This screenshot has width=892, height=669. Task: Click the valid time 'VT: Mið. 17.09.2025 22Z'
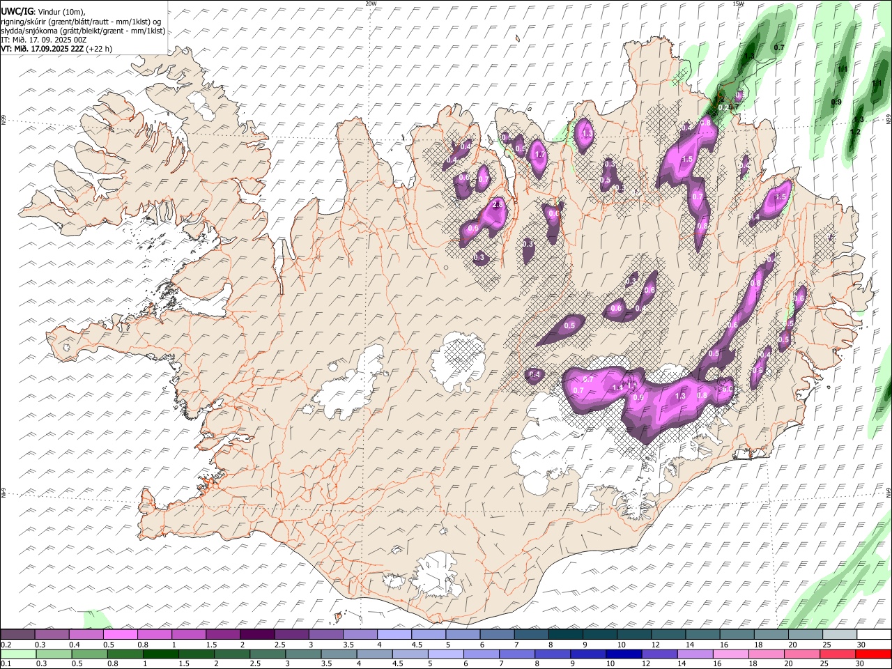coord(43,49)
